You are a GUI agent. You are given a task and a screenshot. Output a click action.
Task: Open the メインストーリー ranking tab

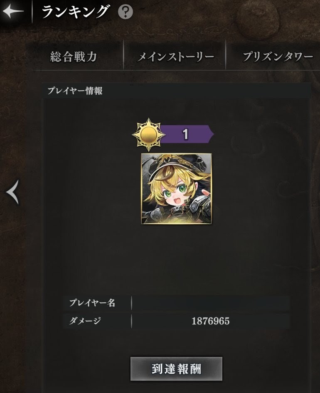(175, 57)
